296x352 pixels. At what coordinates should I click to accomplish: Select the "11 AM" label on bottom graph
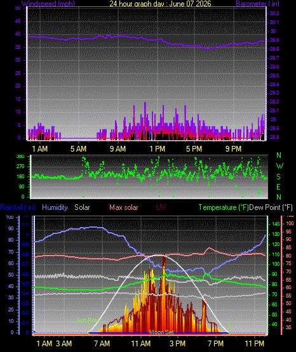tap(141, 344)
